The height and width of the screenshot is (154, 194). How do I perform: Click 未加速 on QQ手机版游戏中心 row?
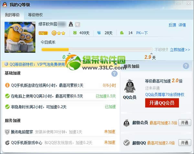[110, 142]
